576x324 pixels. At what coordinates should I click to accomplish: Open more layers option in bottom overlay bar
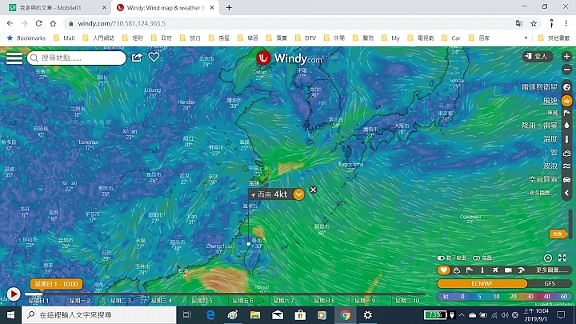tap(551, 270)
